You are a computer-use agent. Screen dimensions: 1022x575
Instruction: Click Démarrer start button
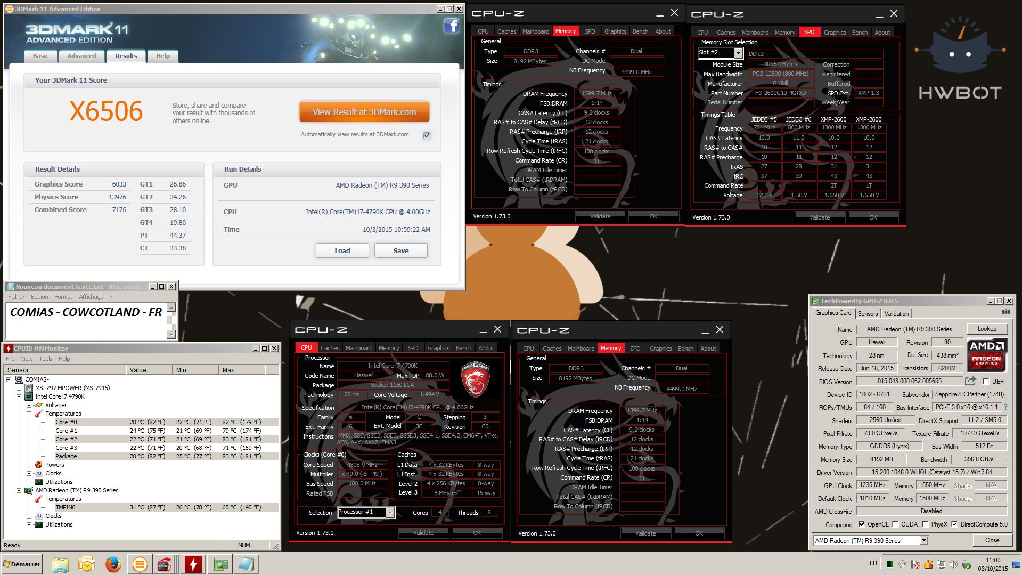pyautogui.click(x=22, y=564)
